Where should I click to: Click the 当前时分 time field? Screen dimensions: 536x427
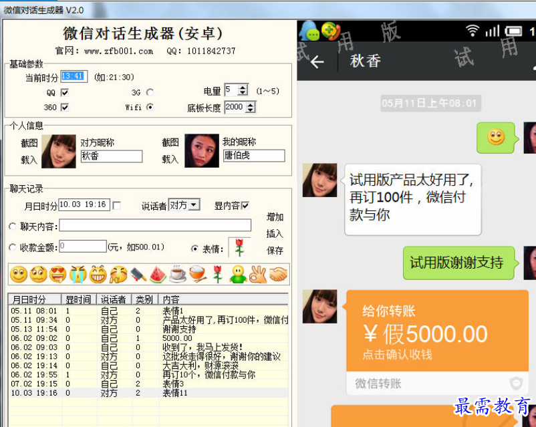click(74, 77)
